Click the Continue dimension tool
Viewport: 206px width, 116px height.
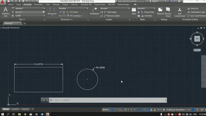click(75, 16)
